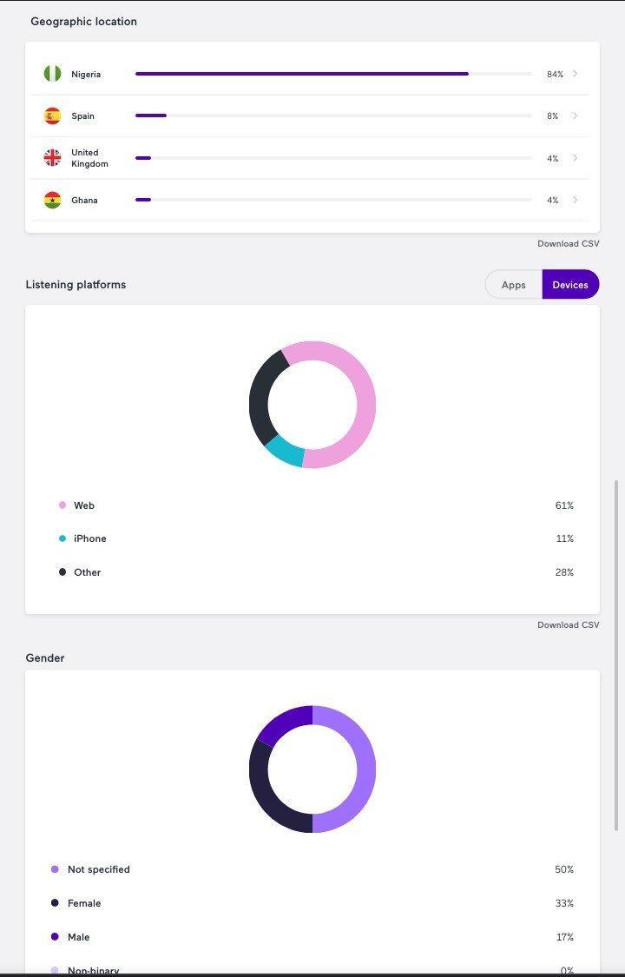Click the pink Web legend dot
The height and width of the screenshot is (977, 625).
click(62, 505)
